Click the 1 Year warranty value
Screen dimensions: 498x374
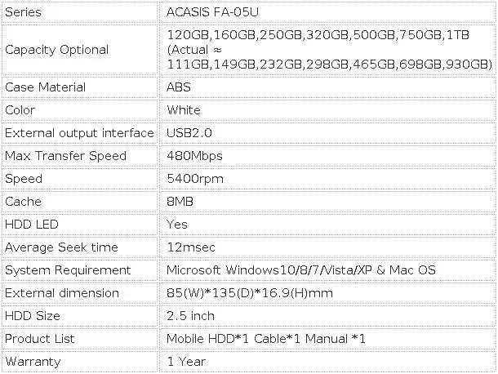186,362
